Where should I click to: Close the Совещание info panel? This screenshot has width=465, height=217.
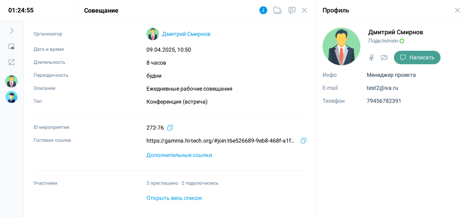[x=304, y=10]
